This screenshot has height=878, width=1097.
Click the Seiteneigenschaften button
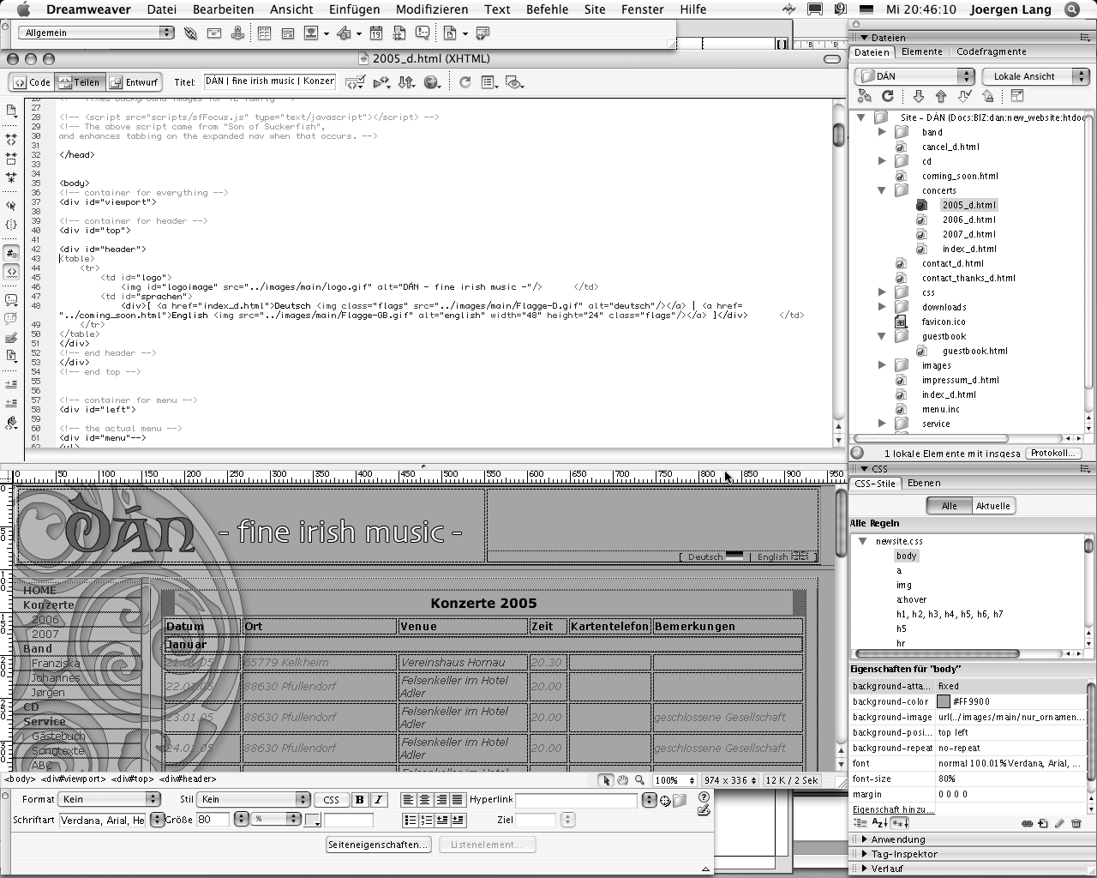(378, 845)
